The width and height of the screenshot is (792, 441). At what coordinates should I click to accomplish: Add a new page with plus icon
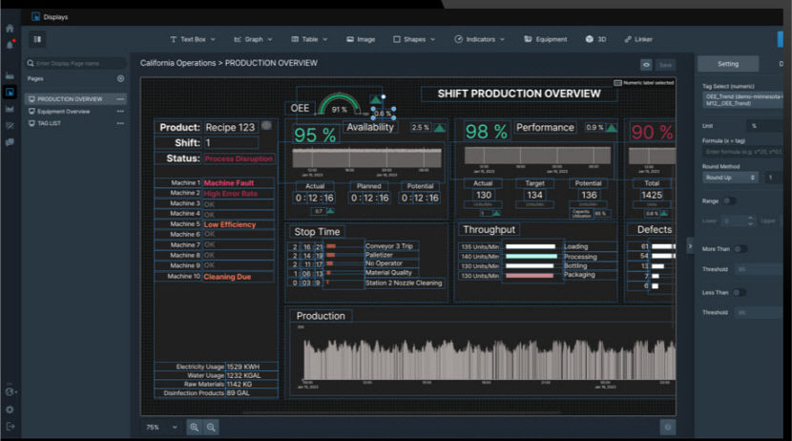[120, 79]
